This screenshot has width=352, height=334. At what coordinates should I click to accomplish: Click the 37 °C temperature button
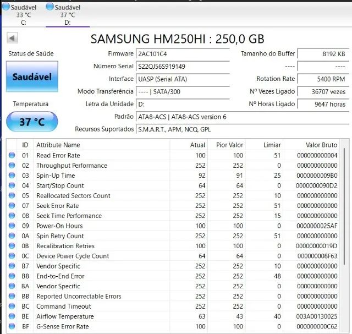click(x=32, y=122)
